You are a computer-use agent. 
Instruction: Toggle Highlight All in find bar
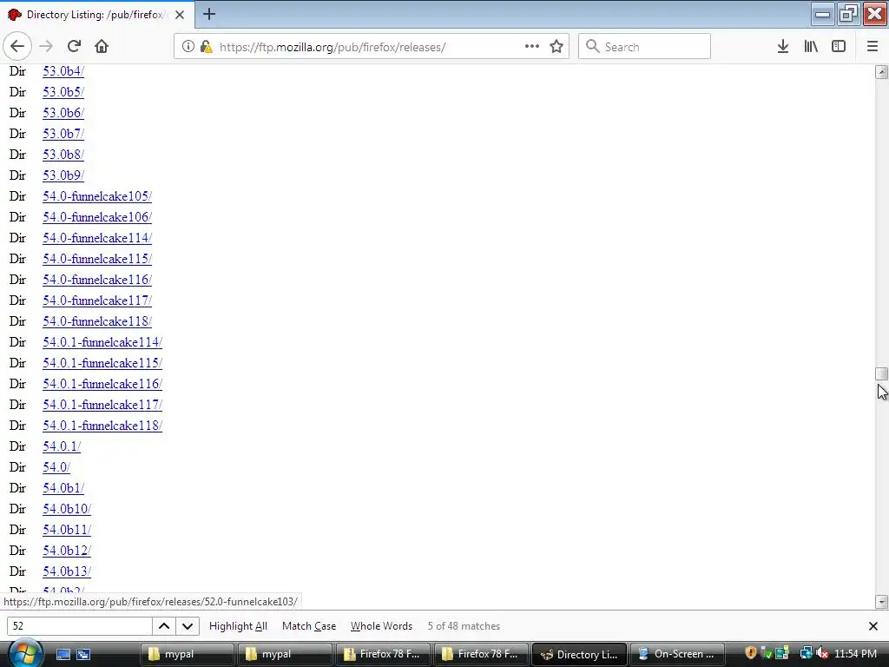(x=238, y=626)
